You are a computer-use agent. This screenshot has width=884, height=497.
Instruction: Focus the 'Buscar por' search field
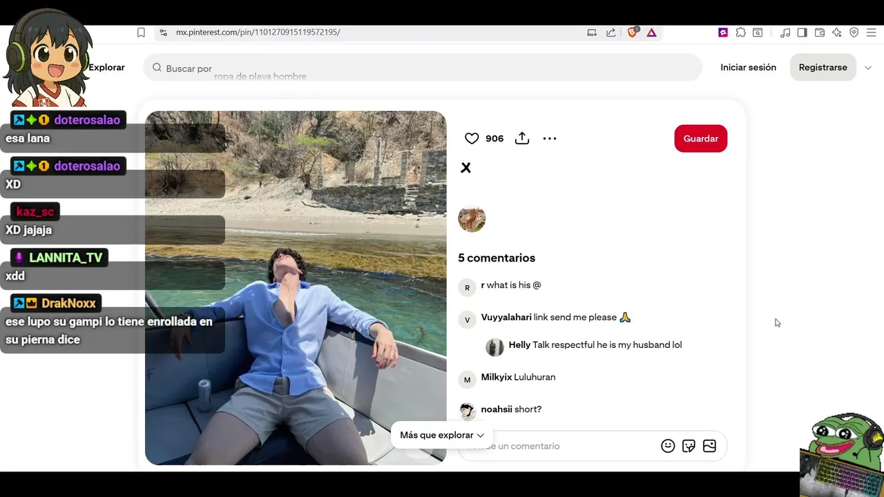[x=423, y=68]
